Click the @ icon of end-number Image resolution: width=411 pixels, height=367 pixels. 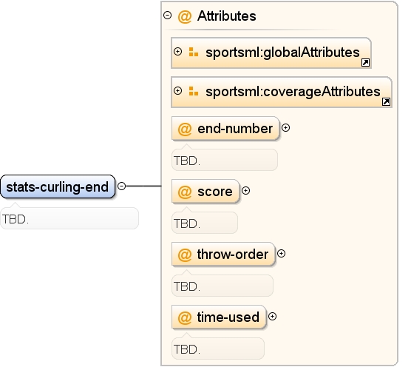click(185, 129)
